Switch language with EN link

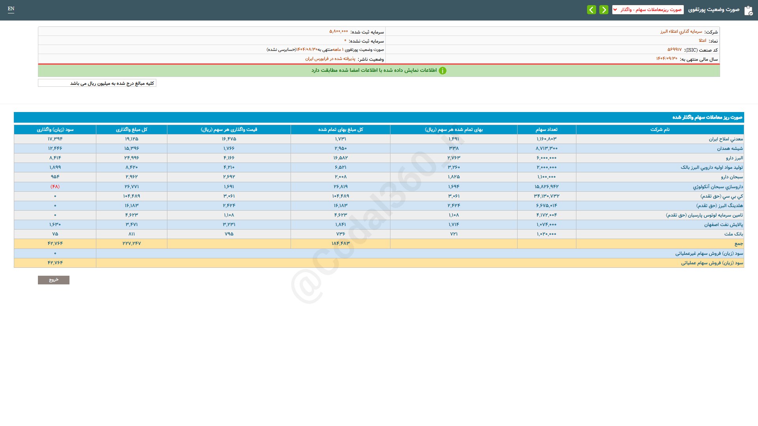(x=11, y=9)
